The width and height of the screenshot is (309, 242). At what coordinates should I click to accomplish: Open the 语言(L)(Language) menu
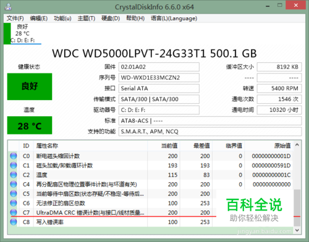click(x=174, y=19)
